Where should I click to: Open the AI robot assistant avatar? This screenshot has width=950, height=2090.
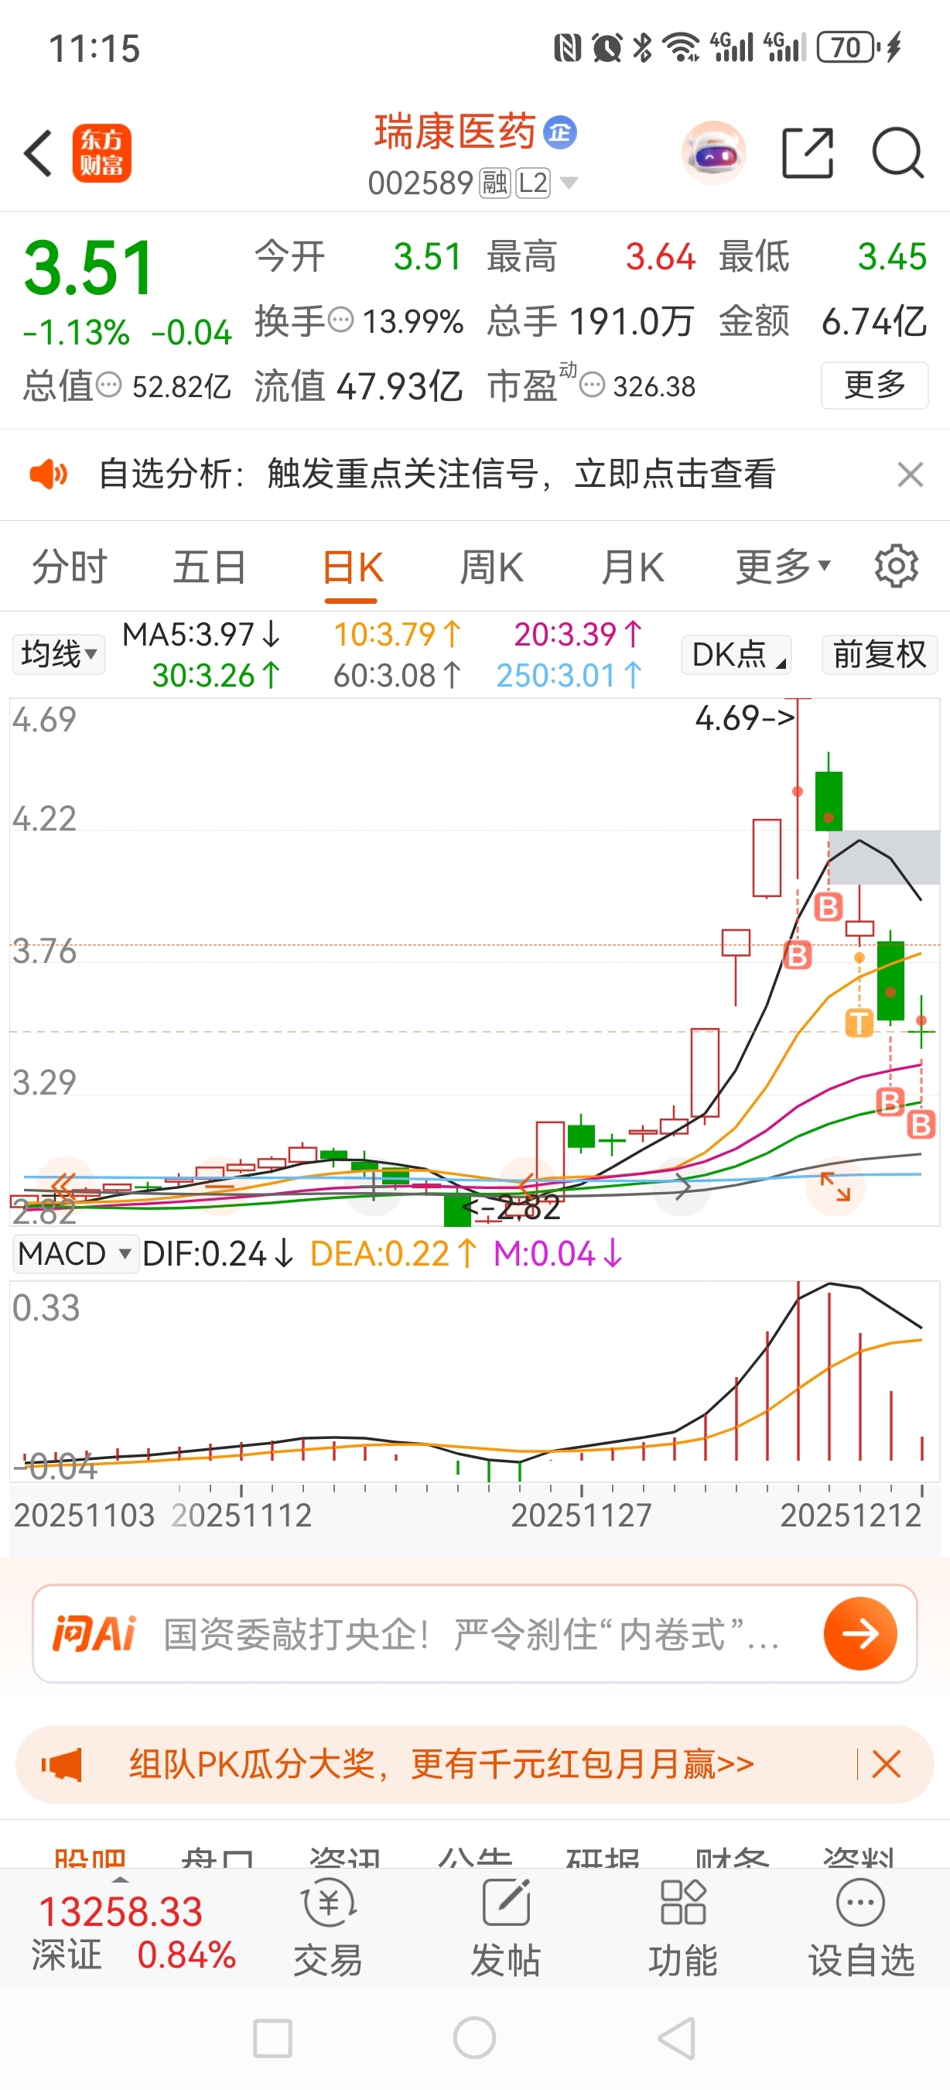[713, 152]
